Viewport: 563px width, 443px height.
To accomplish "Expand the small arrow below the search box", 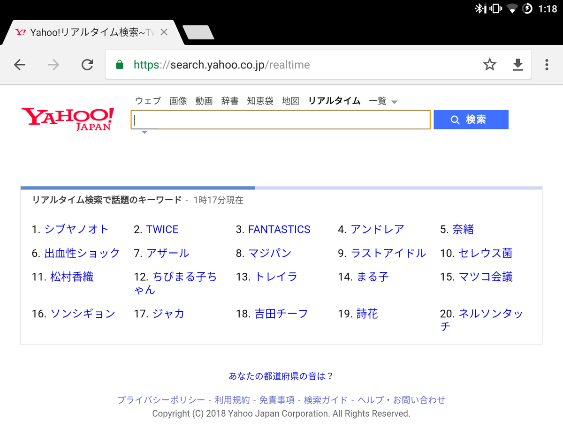I will pyautogui.click(x=145, y=133).
